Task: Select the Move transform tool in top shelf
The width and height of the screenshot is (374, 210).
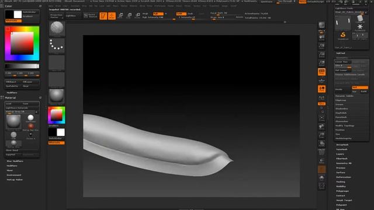Action: click(121, 16)
